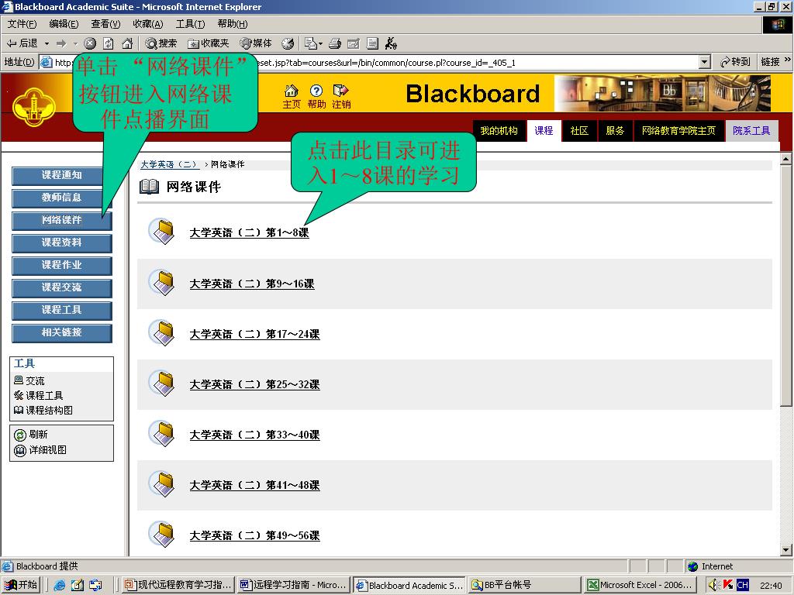Click the folder icon beside 第41～48课

click(x=162, y=484)
